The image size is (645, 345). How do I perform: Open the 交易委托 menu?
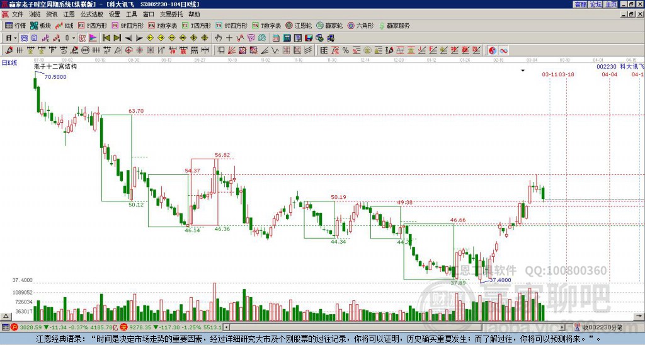[x=171, y=14]
